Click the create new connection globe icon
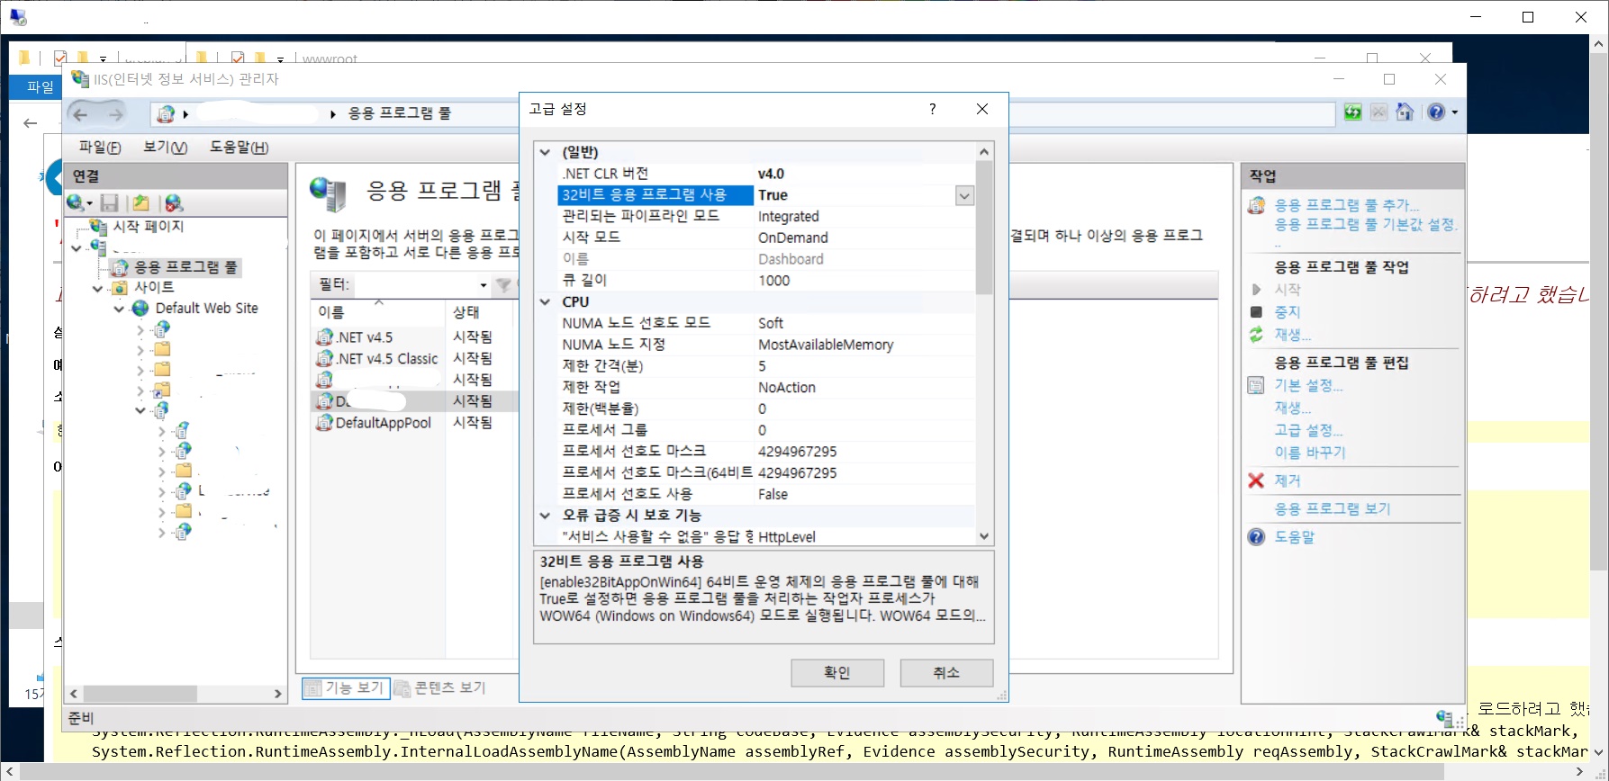 pyautogui.click(x=77, y=203)
